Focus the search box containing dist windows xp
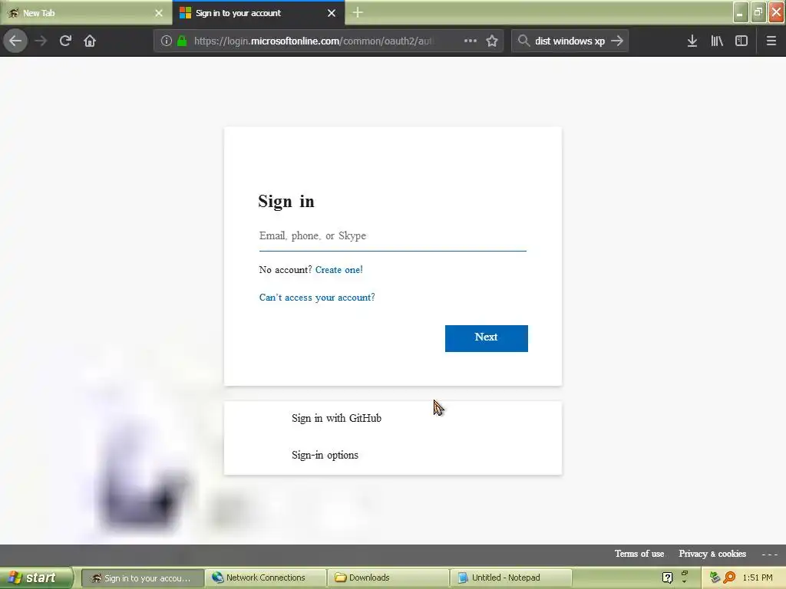 click(x=570, y=41)
